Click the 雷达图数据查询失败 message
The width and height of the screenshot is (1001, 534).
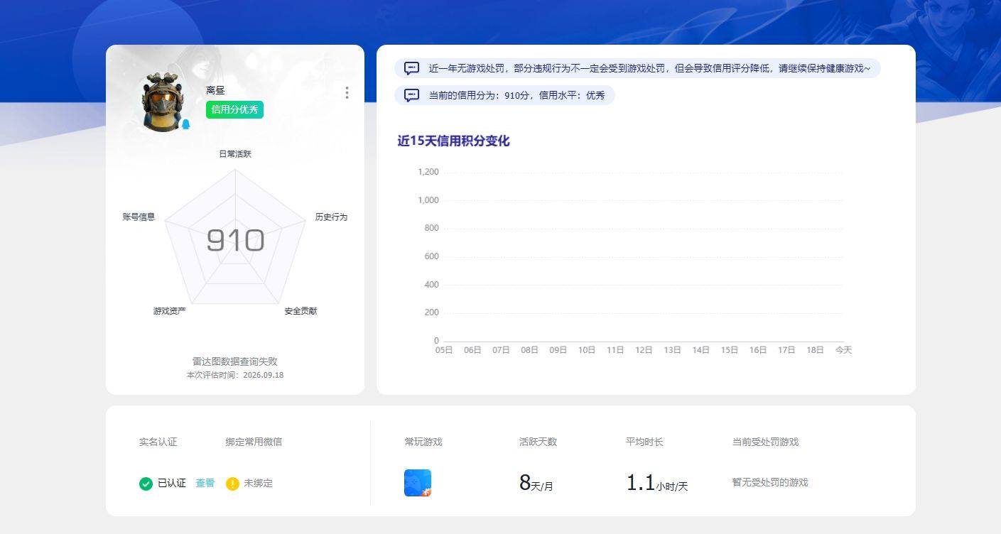pyautogui.click(x=235, y=361)
